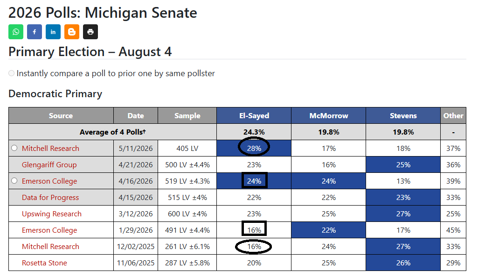Screen dimensions: 478x278
Task: Share page via the Blogger icon
Action: tap(72, 32)
